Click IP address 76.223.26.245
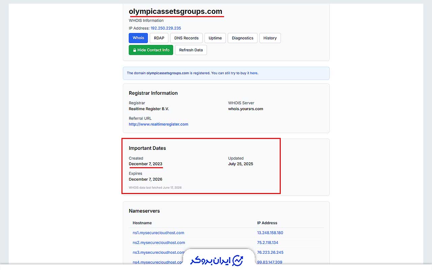432x270 pixels. point(270,252)
